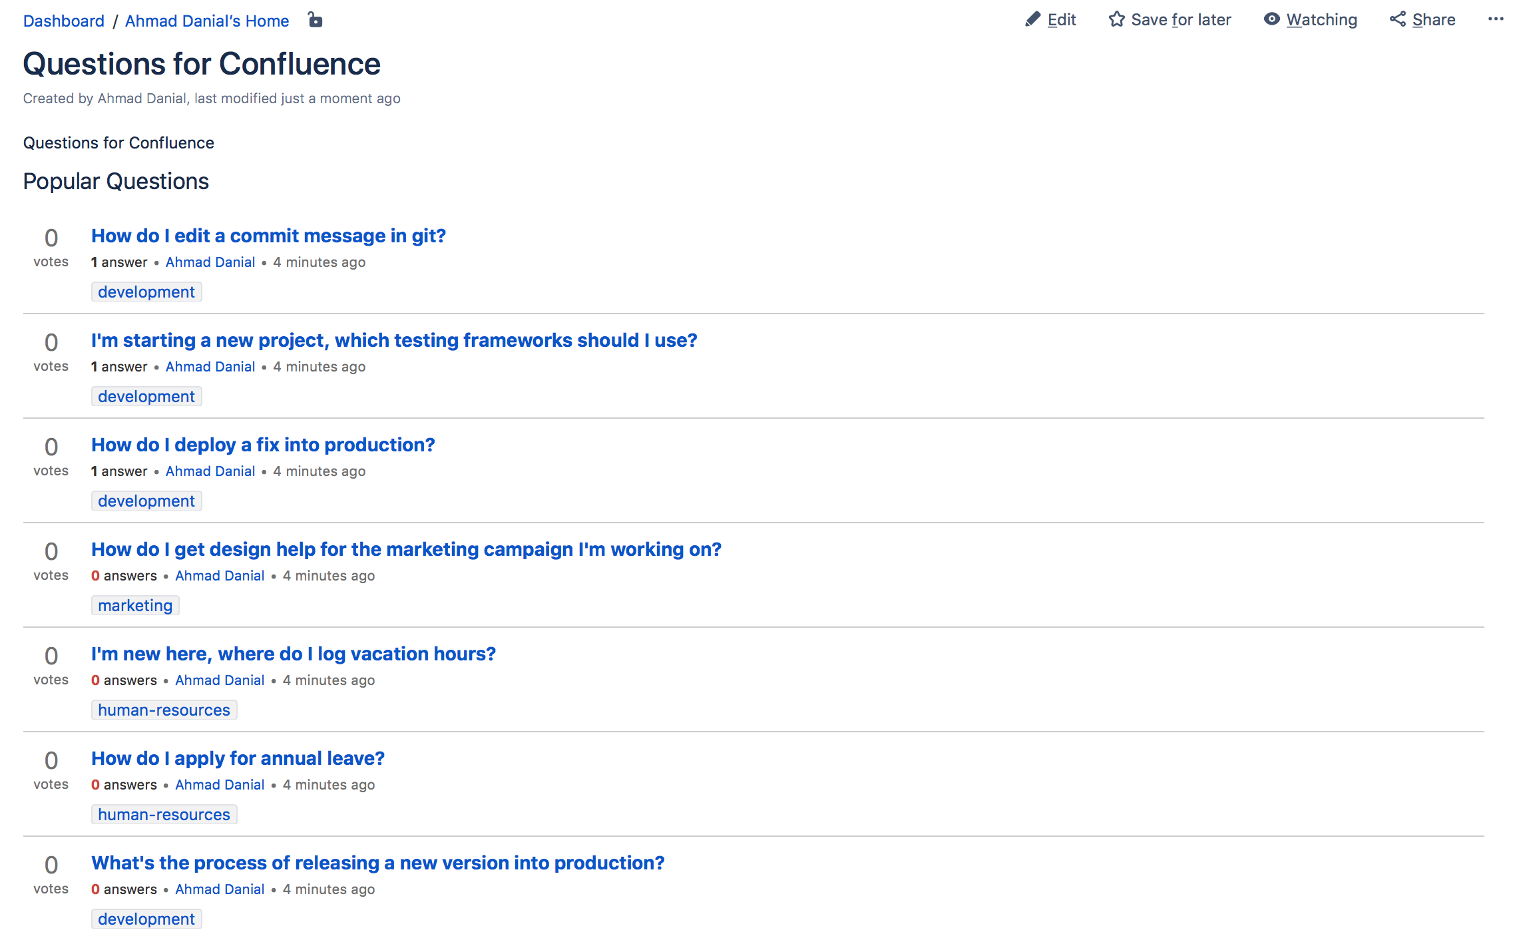This screenshot has width=1515, height=940.
Task: Click development tag under git commit question
Action: 146,292
